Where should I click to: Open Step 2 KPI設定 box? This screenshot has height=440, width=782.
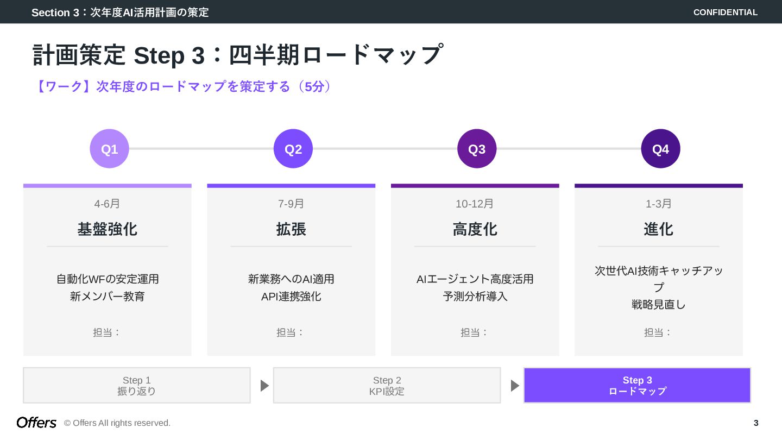click(x=387, y=386)
